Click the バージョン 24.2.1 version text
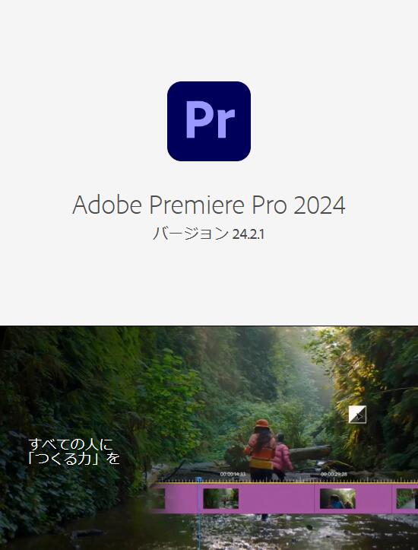The height and width of the screenshot is (550, 418). [208, 234]
